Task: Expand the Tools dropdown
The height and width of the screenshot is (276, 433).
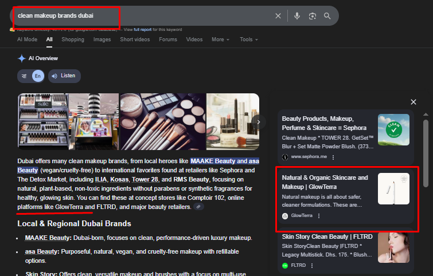Action: (249, 40)
